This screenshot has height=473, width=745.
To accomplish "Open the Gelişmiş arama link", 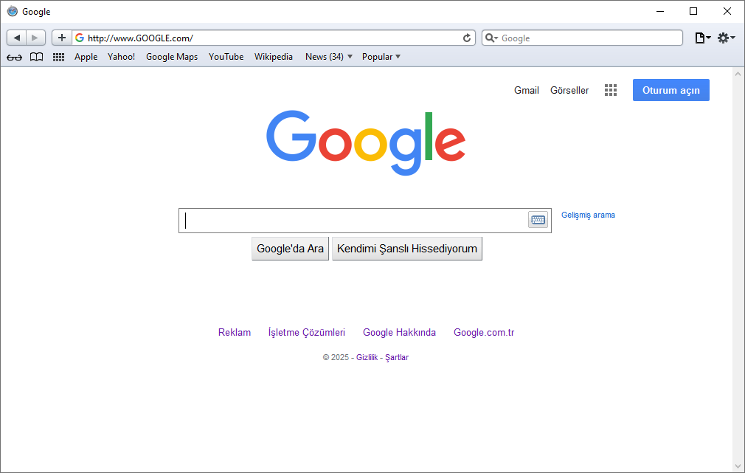I will 588,215.
